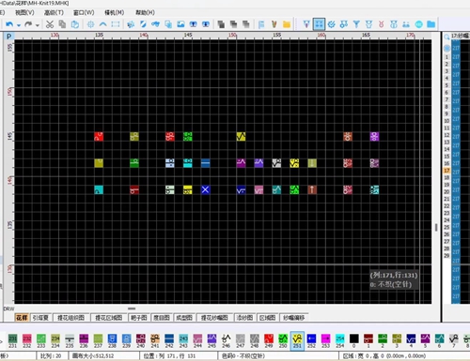Click the blue folder icon at toolbar end
The image size is (470, 361).
point(431,24)
